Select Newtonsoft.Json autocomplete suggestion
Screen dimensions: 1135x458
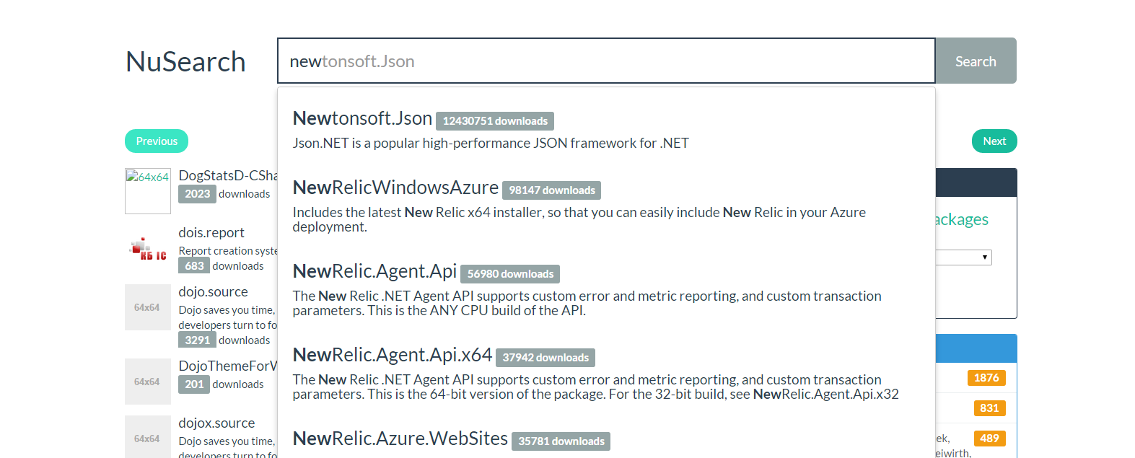point(362,118)
